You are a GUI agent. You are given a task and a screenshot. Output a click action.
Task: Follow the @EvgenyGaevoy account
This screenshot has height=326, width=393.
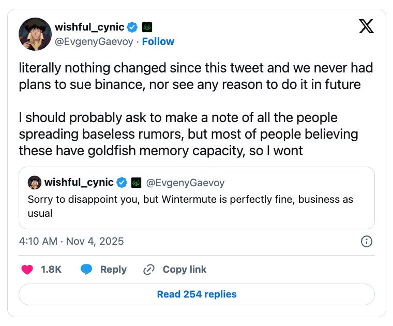pyautogui.click(x=158, y=41)
